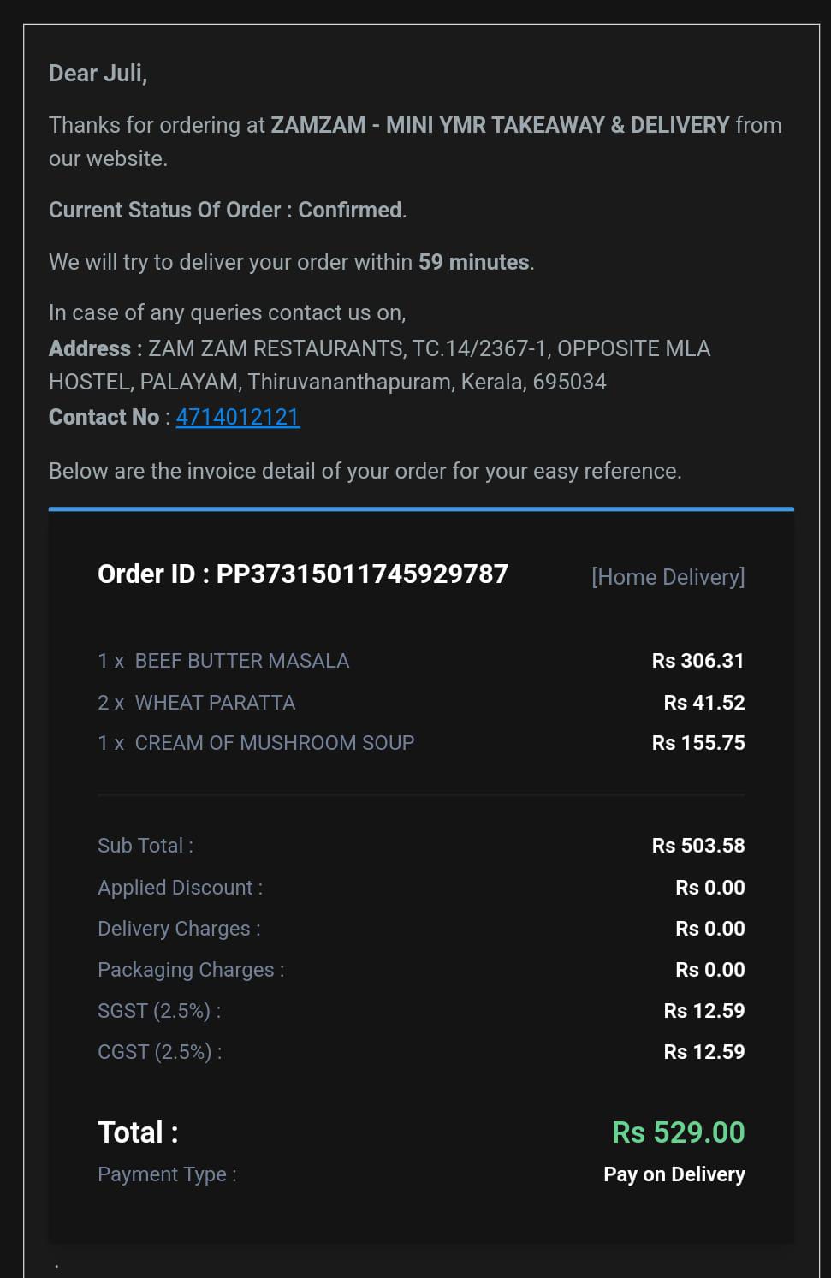Select the WHEAT PARATTA line item
The height and width of the screenshot is (1278, 831).
click(x=197, y=703)
